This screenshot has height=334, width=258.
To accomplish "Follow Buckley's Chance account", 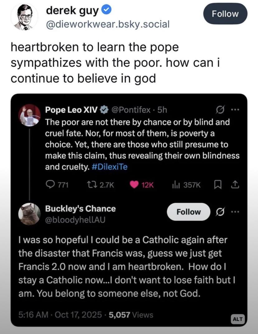I will pos(189,212).
